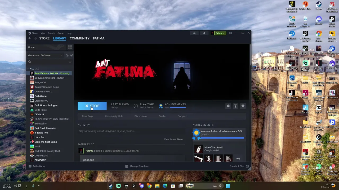Open Steam announcements megaphone icon

[x=194, y=33]
